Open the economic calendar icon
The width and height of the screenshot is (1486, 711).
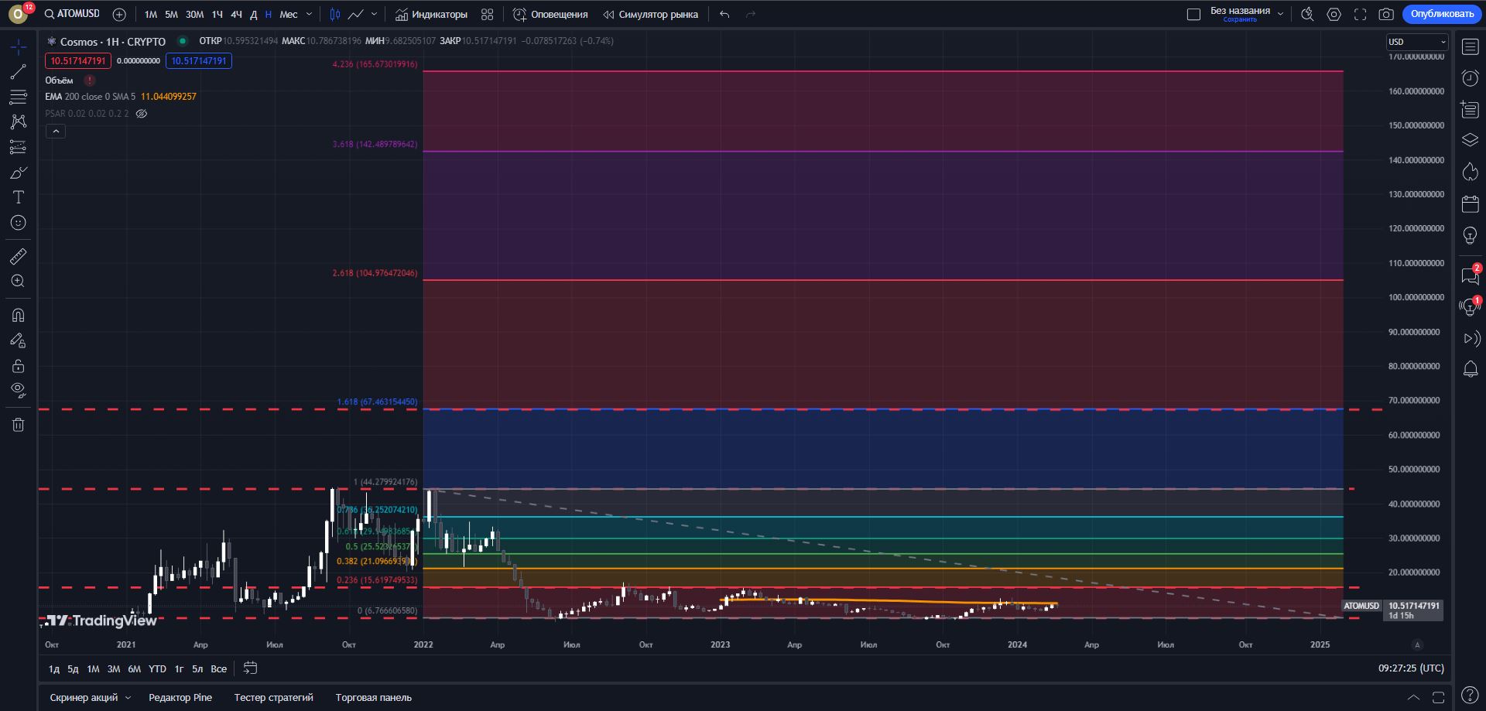[x=1470, y=204]
